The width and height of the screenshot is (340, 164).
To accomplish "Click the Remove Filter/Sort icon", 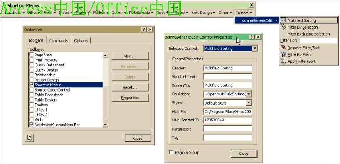I will point(283,47).
